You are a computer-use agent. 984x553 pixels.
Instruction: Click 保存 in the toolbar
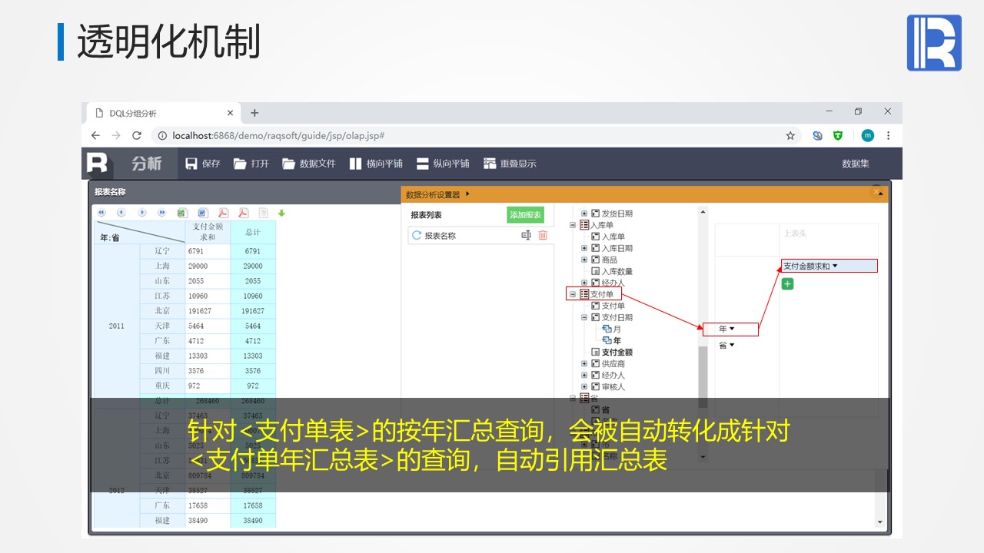202,164
